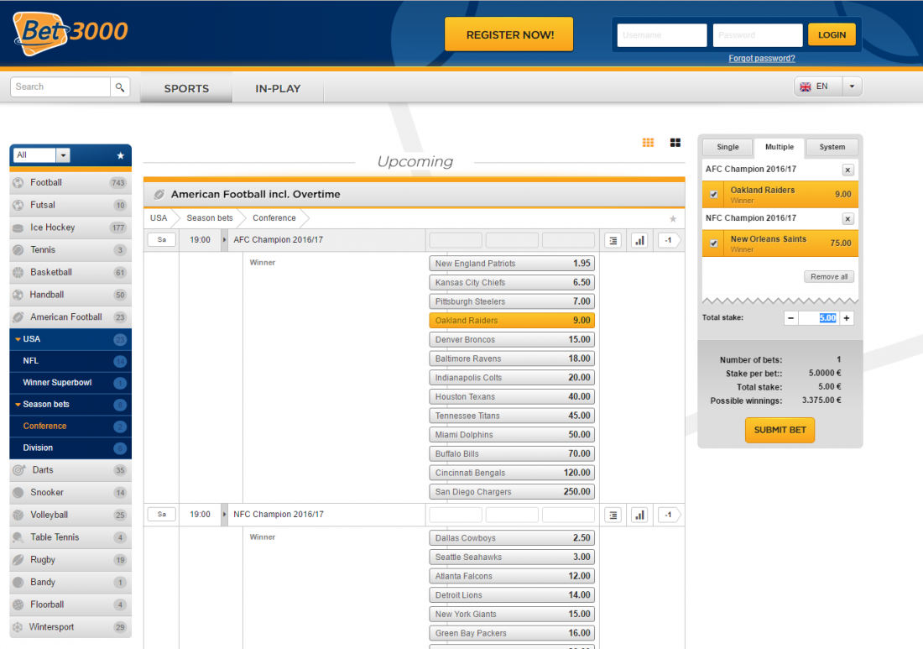
Task: Open the SPORTS tab
Action: [x=186, y=88]
